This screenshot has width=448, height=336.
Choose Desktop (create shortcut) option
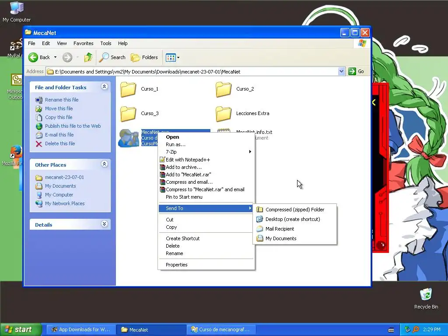click(294, 219)
